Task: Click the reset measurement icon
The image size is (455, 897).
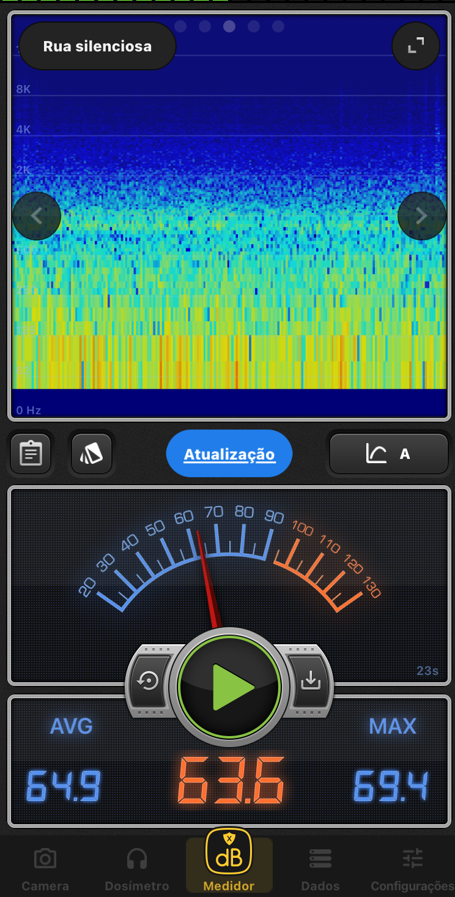Action: [149, 681]
